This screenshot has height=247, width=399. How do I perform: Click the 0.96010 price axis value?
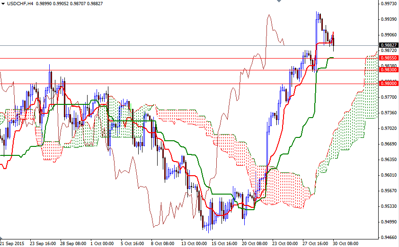389,175
